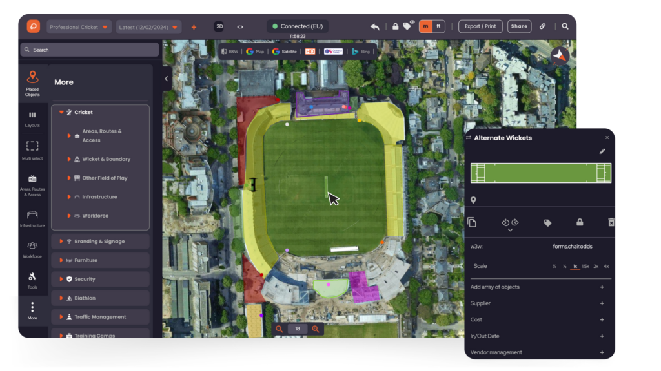Click the Export / Print button
661x371 pixels.
(480, 26)
